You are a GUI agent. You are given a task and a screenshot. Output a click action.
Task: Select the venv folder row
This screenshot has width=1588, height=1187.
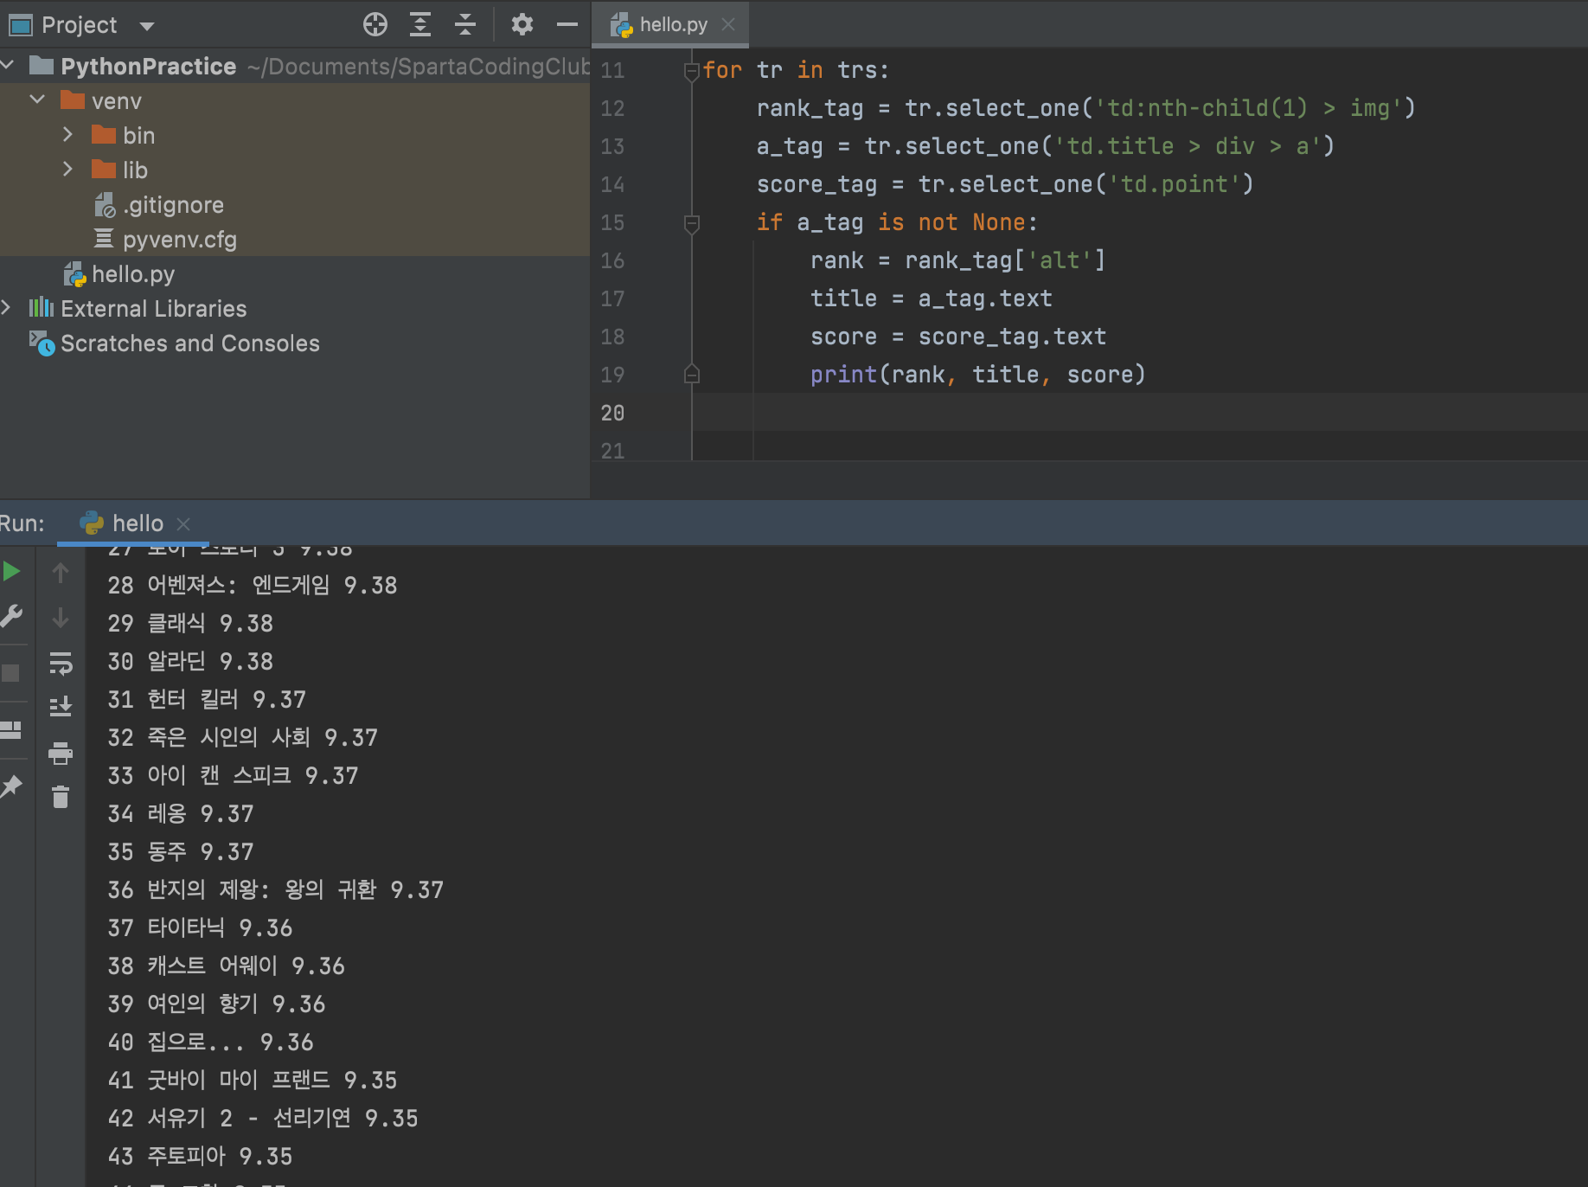click(x=294, y=100)
